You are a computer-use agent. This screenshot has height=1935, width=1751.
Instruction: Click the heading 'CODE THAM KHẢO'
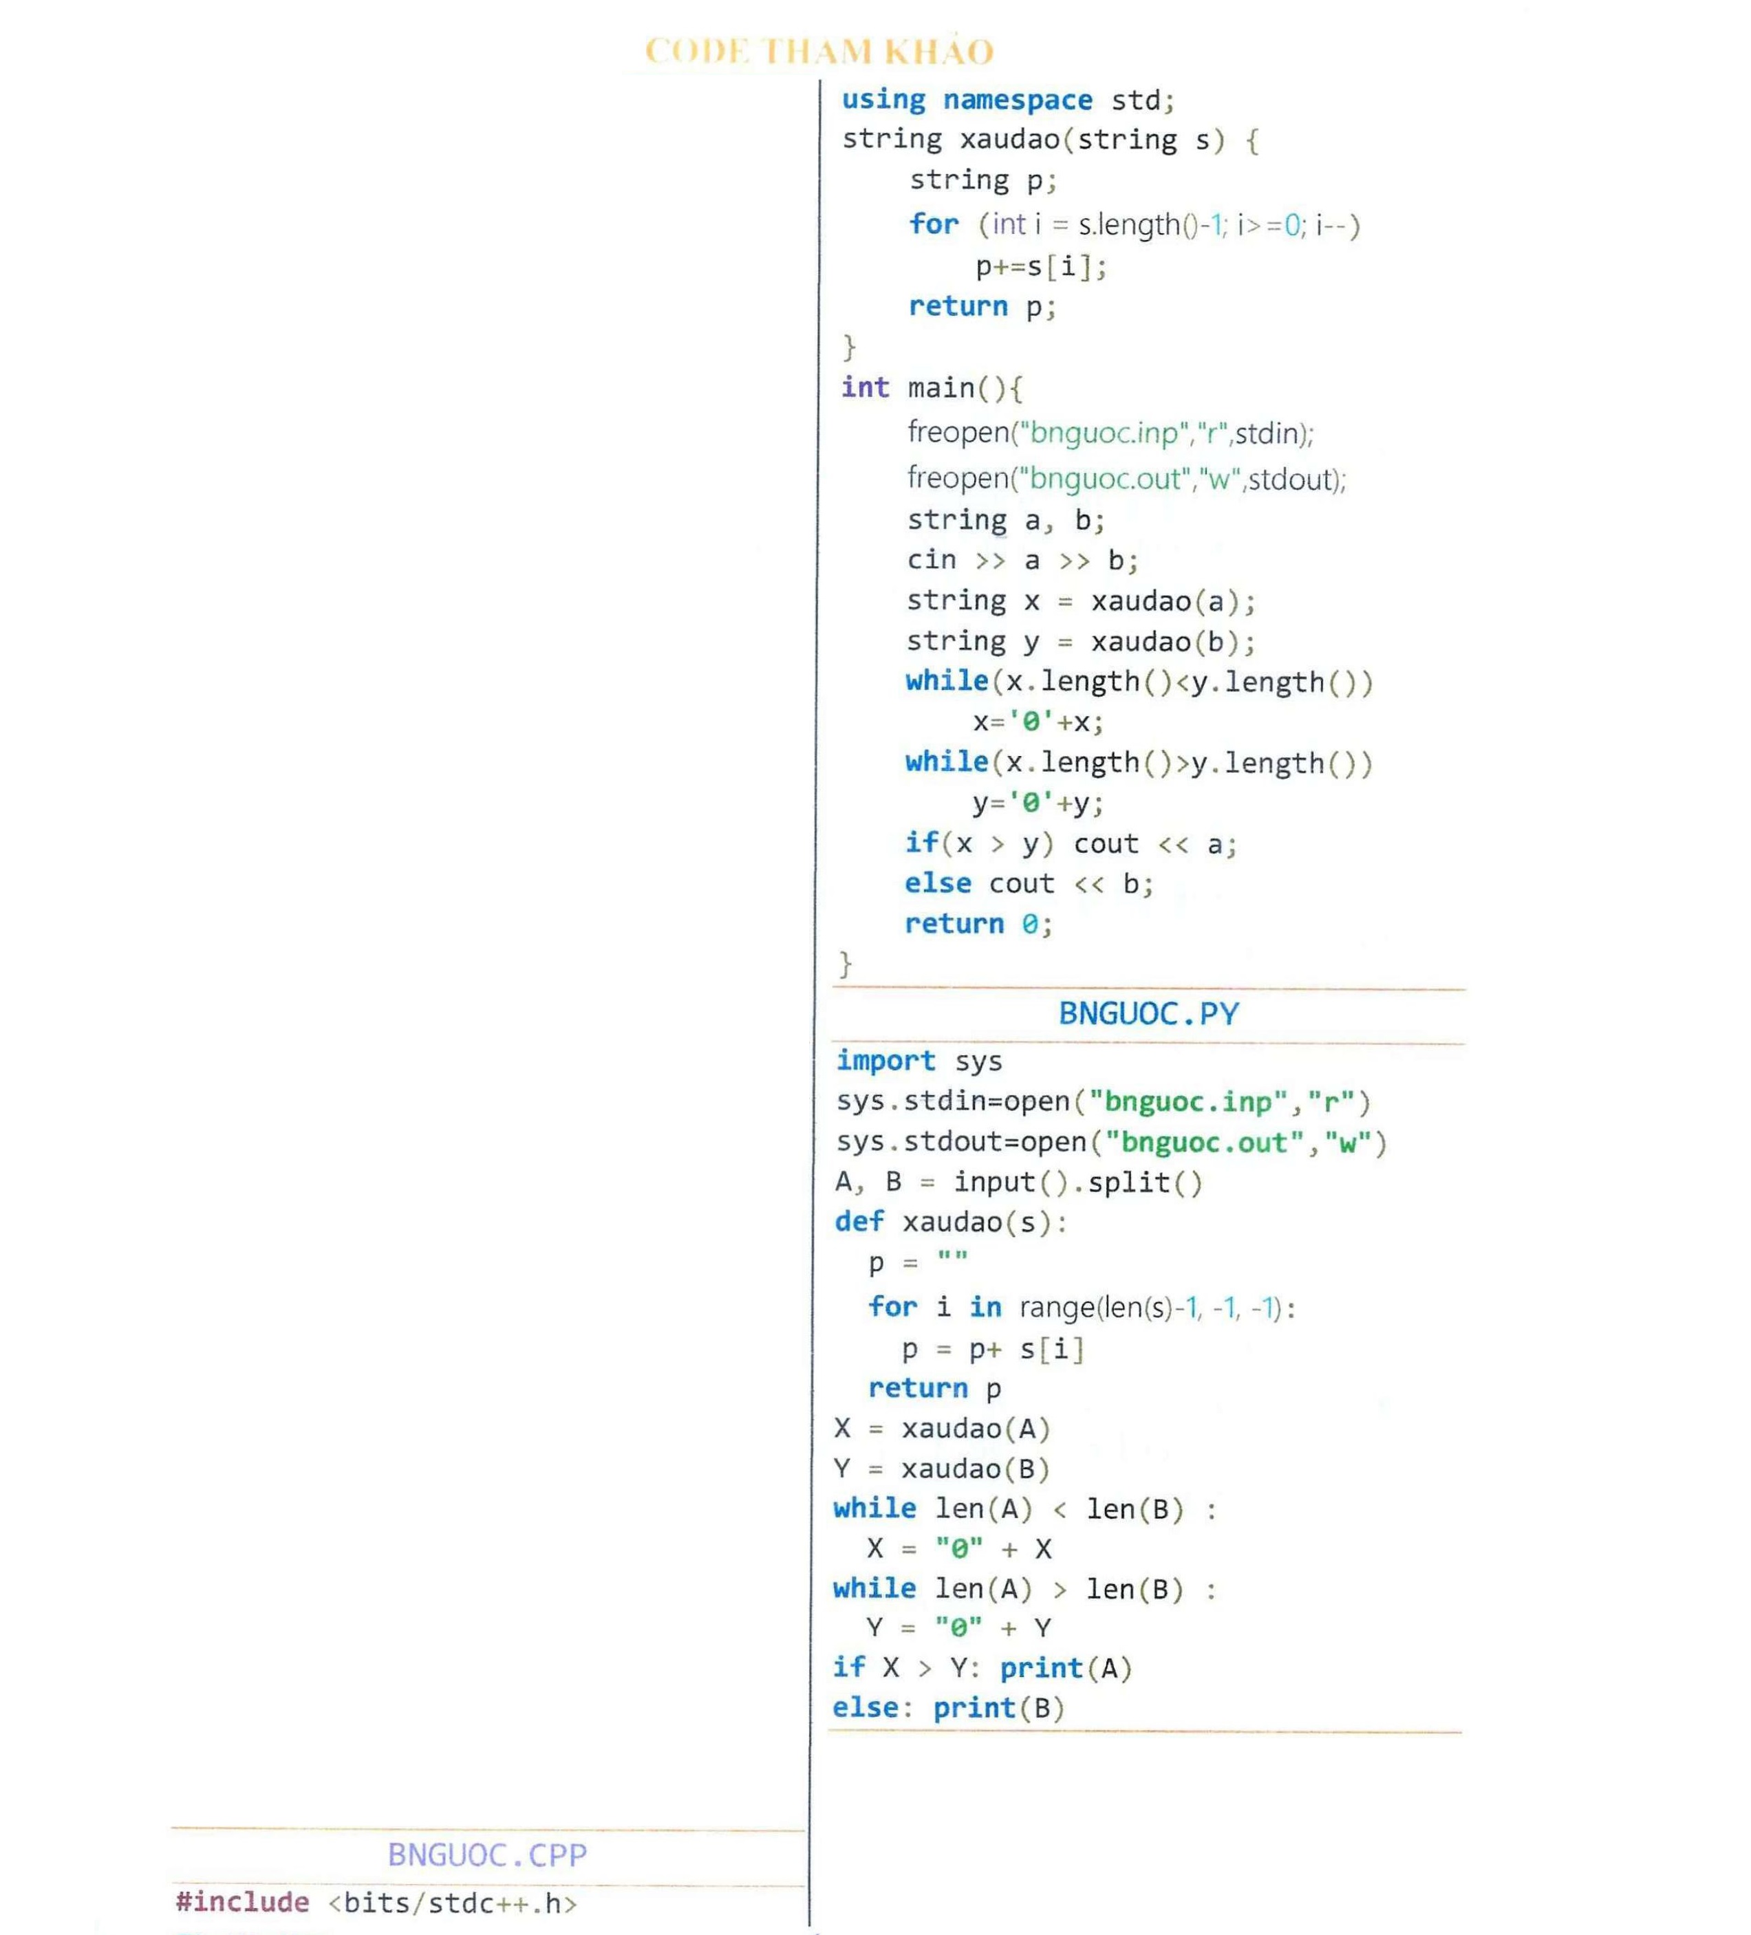pyautogui.click(x=819, y=51)
